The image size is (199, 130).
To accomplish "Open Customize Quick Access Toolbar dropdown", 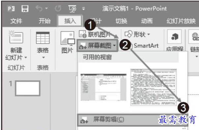I will tap(83, 9).
